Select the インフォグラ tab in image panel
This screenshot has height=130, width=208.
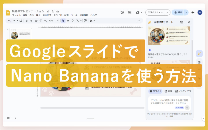tap(183, 91)
